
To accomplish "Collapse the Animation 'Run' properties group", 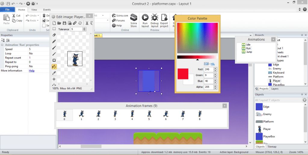I will pyautogui.click(x=2, y=45).
